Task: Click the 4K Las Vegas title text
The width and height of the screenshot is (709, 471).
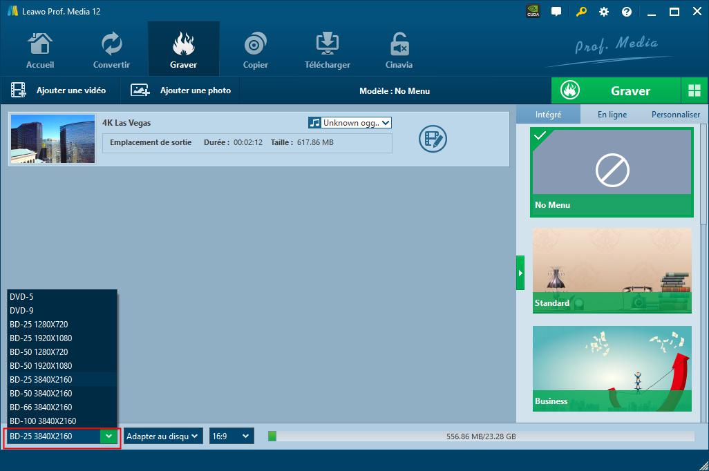Action: pos(126,123)
